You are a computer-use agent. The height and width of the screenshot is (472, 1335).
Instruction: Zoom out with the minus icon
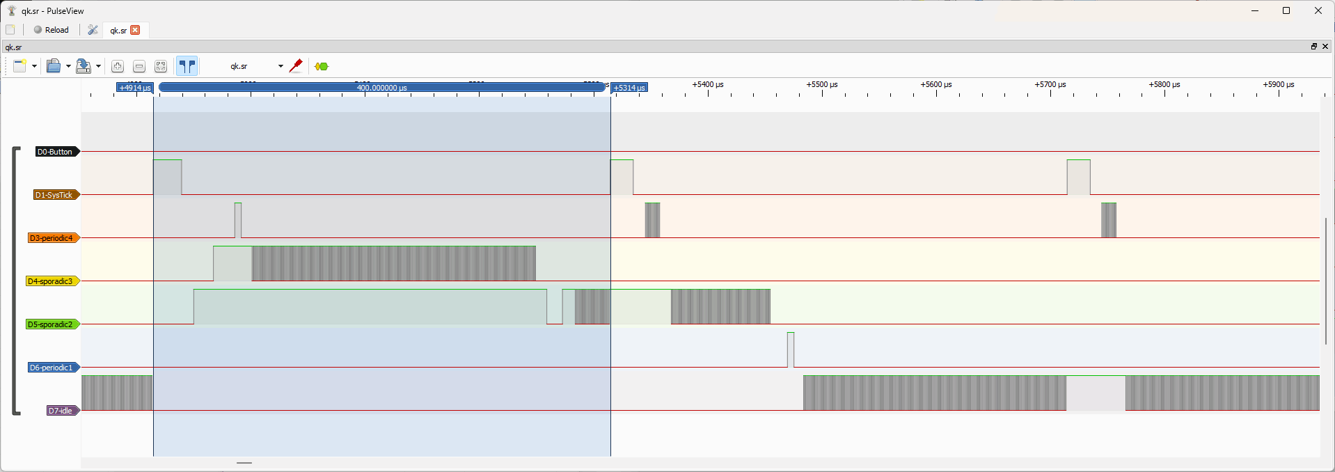pyautogui.click(x=139, y=66)
